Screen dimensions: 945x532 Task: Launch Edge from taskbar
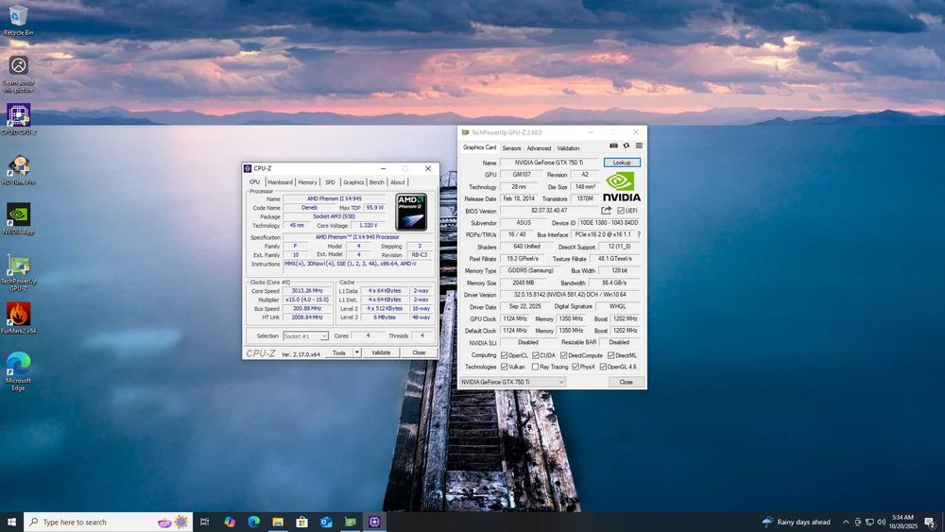253,522
